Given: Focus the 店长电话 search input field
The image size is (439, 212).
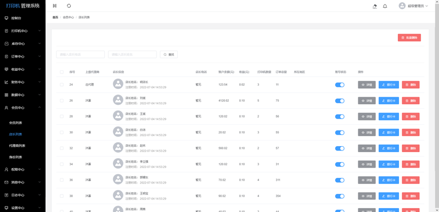Looking at the screenshot, I should (x=80, y=54).
